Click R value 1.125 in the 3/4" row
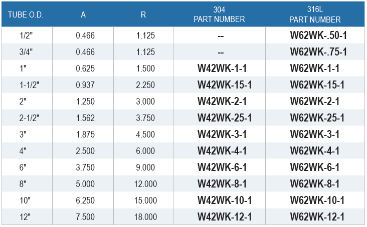Image resolution: width=367 pixels, height=227 pixels. point(145,52)
